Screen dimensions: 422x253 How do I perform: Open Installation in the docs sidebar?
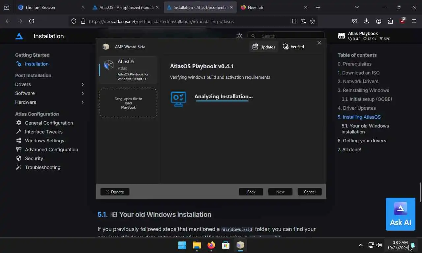click(x=37, y=64)
